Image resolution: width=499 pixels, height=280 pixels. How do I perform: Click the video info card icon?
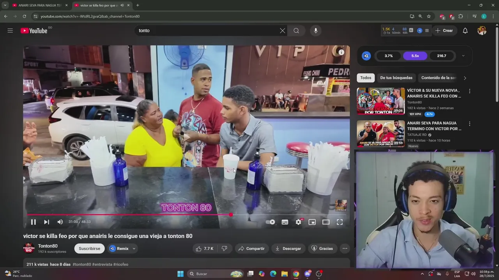pos(341,52)
